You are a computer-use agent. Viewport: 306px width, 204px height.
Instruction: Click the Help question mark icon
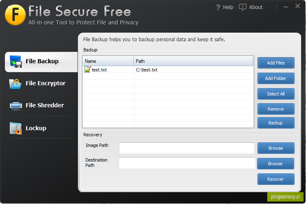coord(218,7)
